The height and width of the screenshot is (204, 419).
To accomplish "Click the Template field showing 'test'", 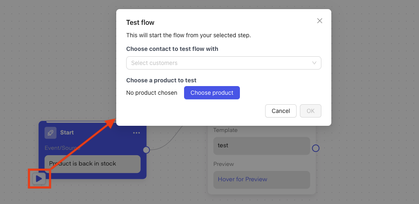I will point(261,146).
